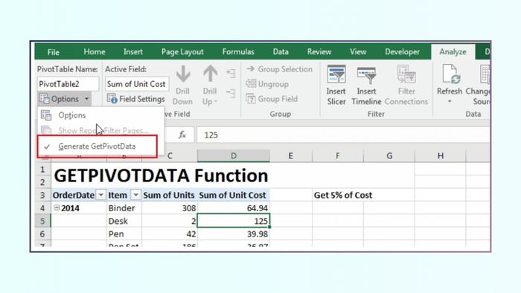The image size is (521, 293).
Task: Click the Binder cell
Action: pyautogui.click(x=124, y=208)
